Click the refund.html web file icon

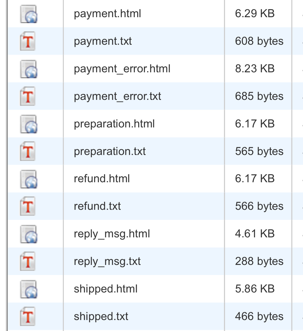tap(28, 179)
